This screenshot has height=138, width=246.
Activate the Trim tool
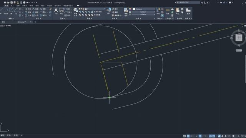43,9
